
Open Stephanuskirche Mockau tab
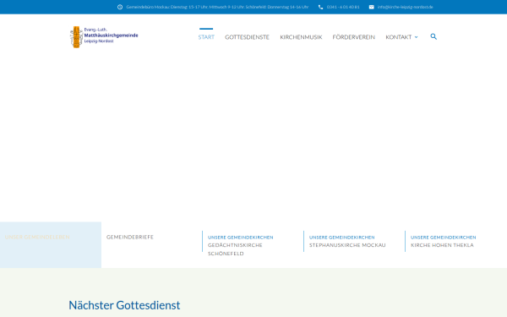(354, 244)
